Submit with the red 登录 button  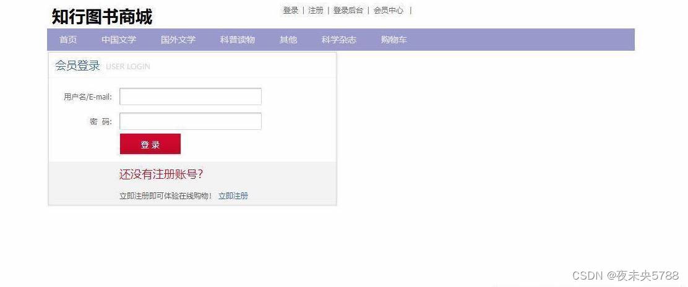(x=150, y=144)
